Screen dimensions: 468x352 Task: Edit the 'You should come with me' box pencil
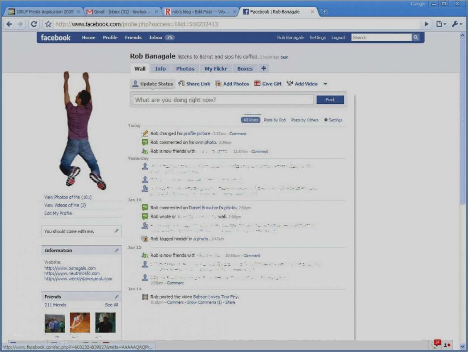(116, 231)
